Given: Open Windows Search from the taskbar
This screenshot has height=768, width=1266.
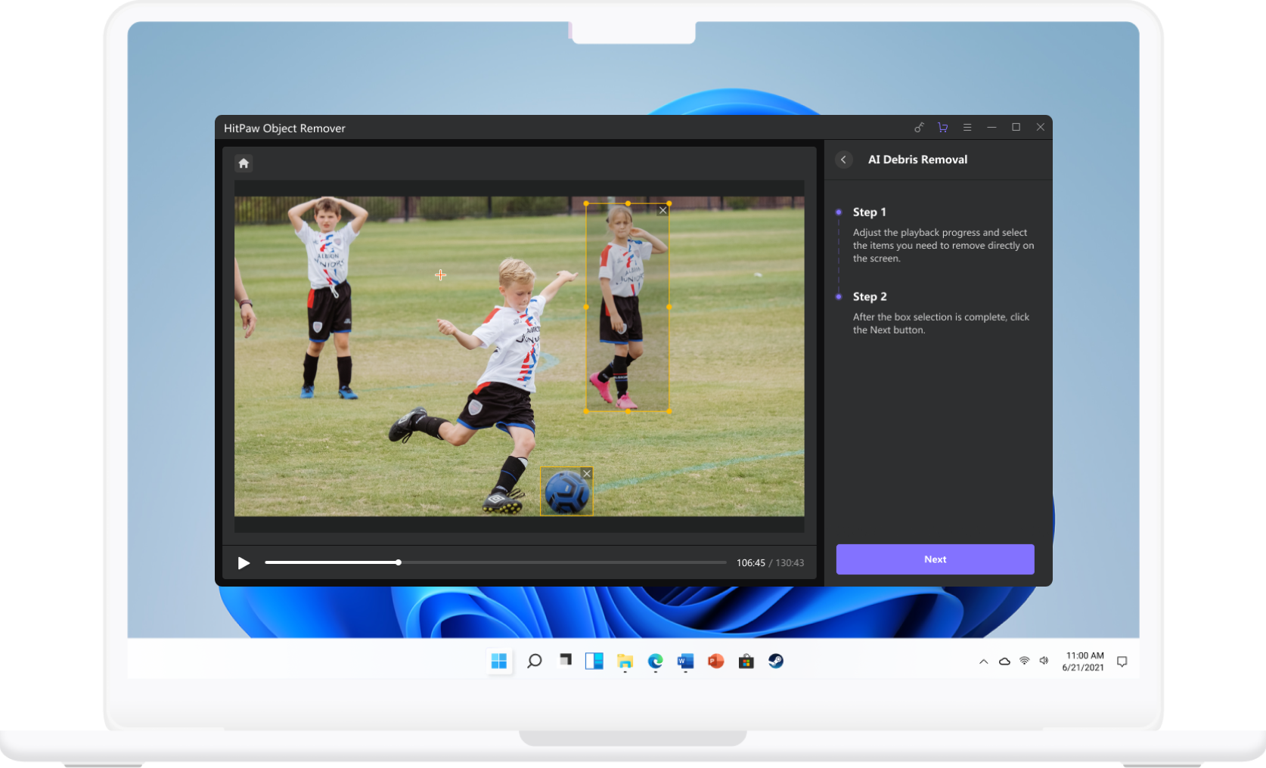Looking at the screenshot, I should 535,661.
